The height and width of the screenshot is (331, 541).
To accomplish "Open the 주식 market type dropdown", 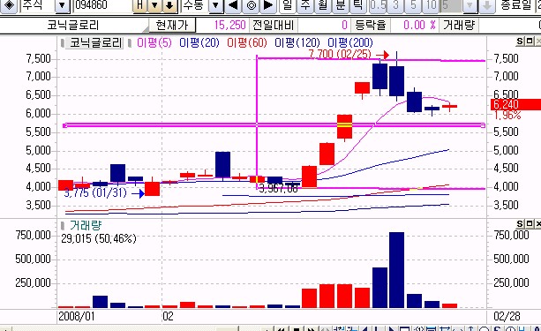I will coord(63,5).
